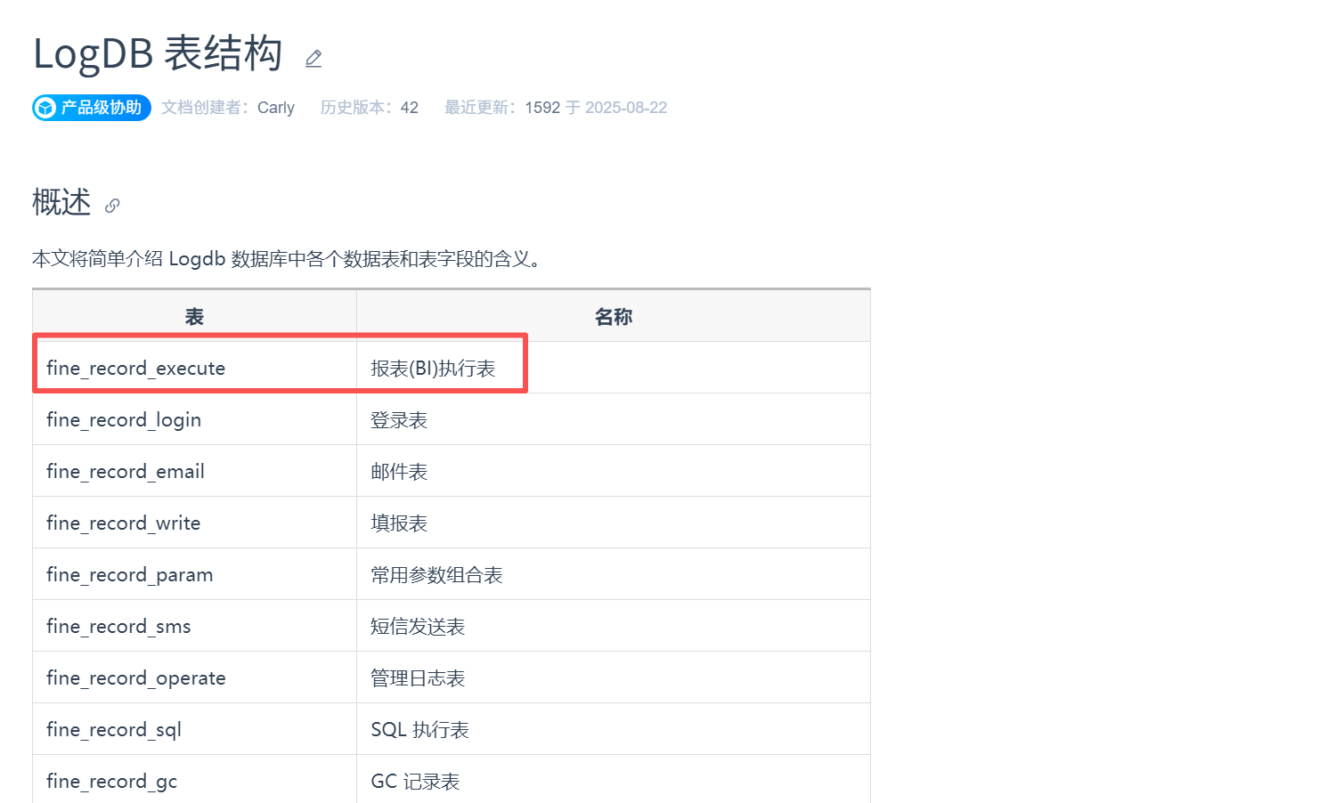
Task: Click the edit pencil icon beside title
Action: (x=313, y=59)
